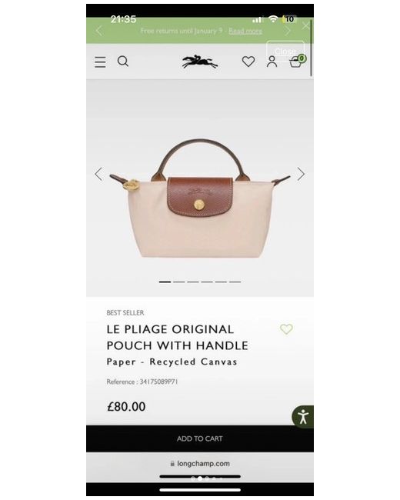Toggle favorite heart beside product title
This screenshot has height=500, width=400.
point(286,328)
